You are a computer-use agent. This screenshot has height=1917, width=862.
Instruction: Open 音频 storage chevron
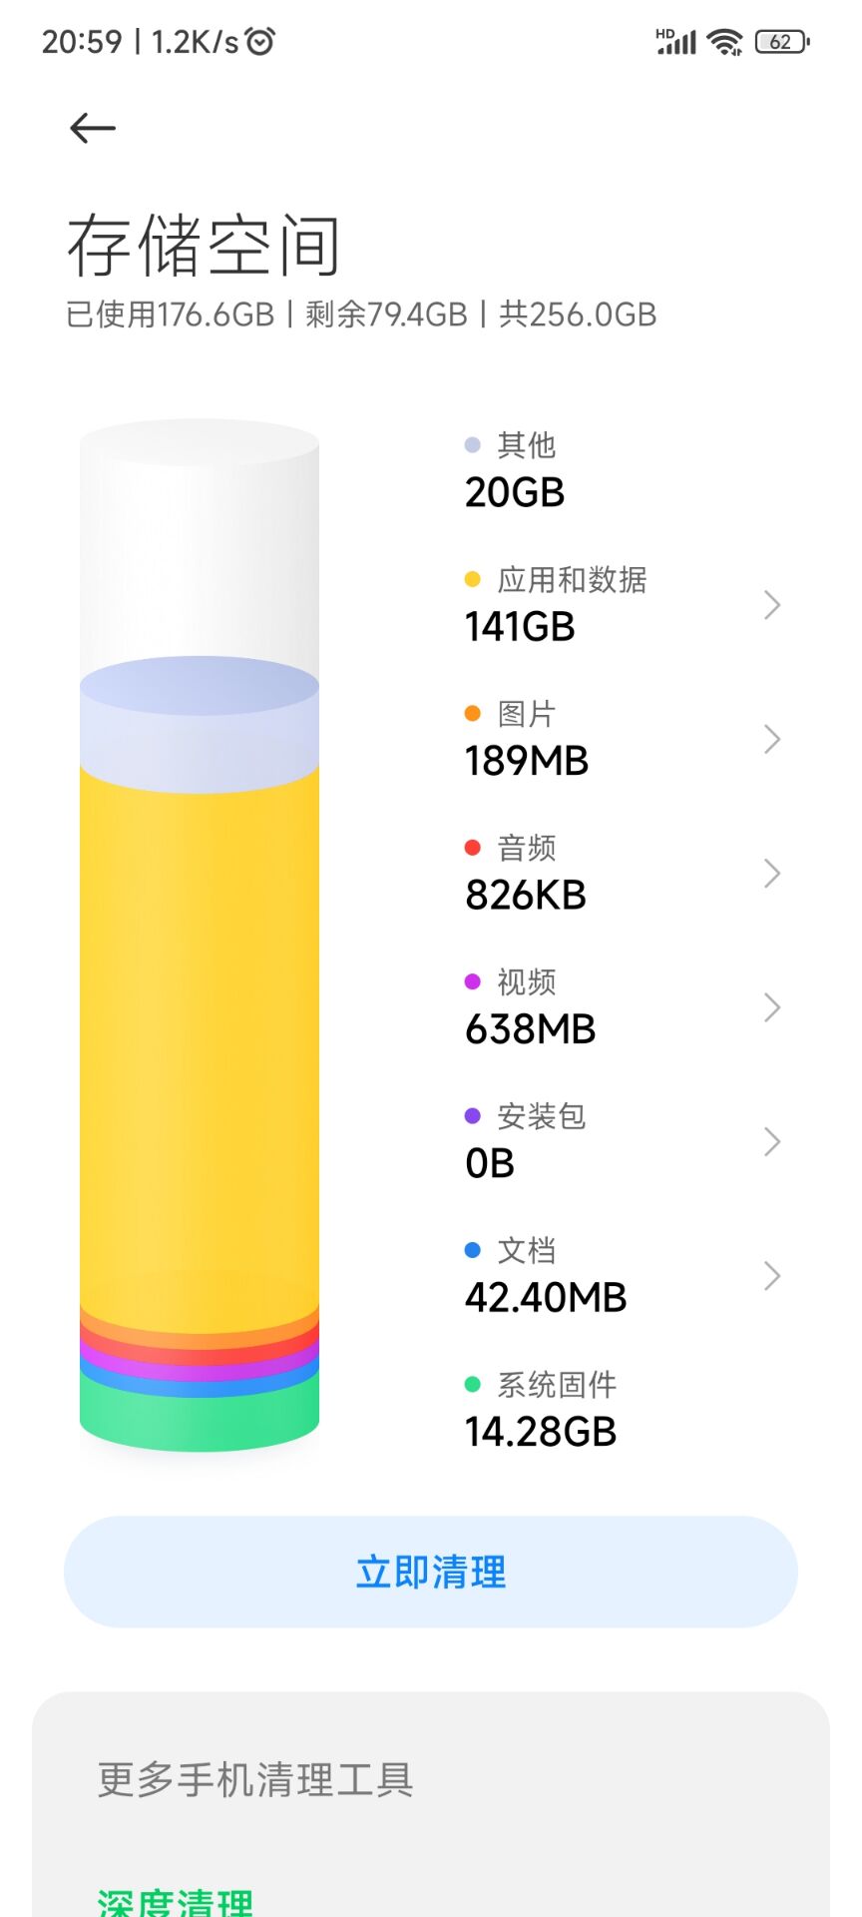[771, 874]
